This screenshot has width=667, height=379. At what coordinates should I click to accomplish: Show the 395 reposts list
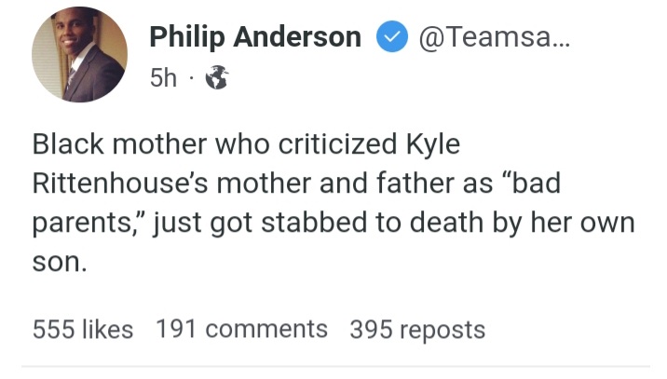click(x=417, y=329)
